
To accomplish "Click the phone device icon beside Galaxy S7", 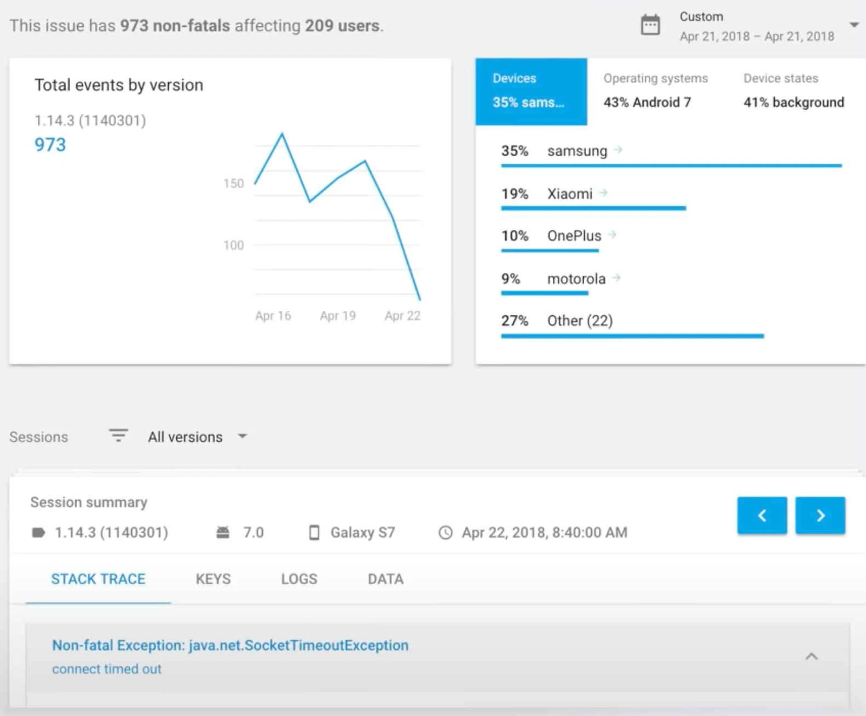I will [314, 533].
